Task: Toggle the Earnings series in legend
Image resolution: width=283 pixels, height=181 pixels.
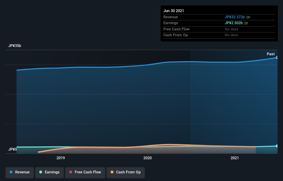Action: tap(49, 172)
